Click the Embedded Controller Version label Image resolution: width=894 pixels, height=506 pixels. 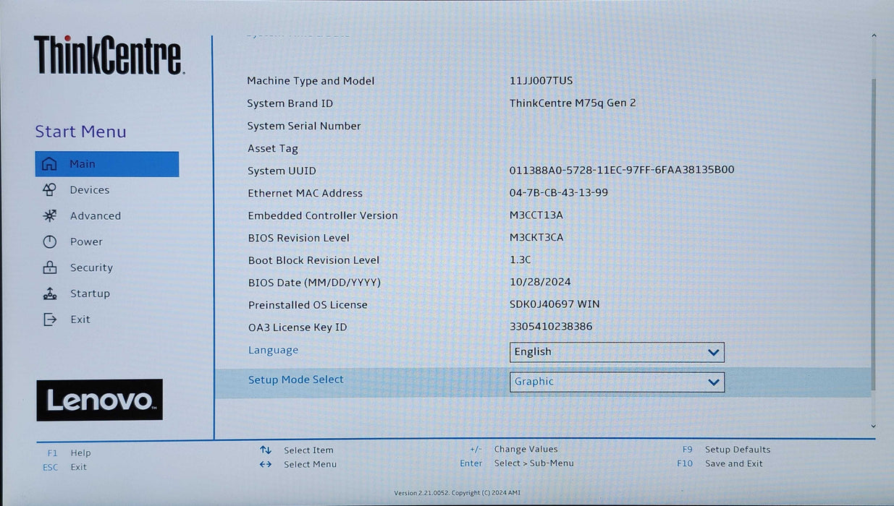323,215
